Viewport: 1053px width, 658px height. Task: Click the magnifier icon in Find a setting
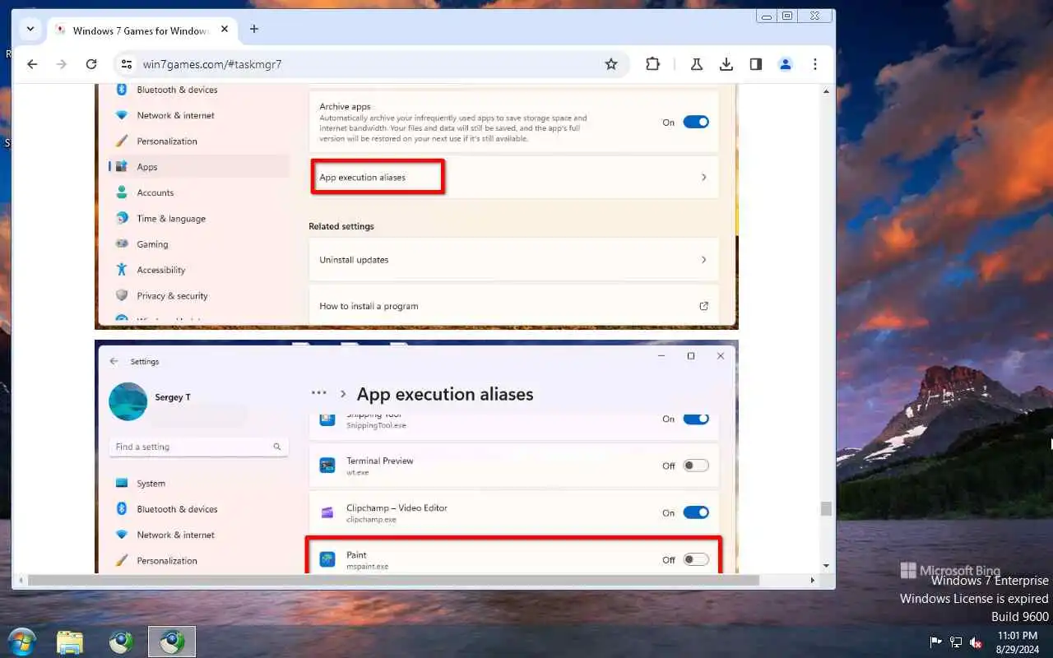point(277,447)
